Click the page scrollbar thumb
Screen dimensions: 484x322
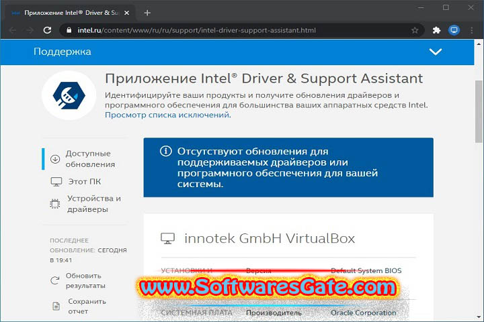tap(479, 111)
